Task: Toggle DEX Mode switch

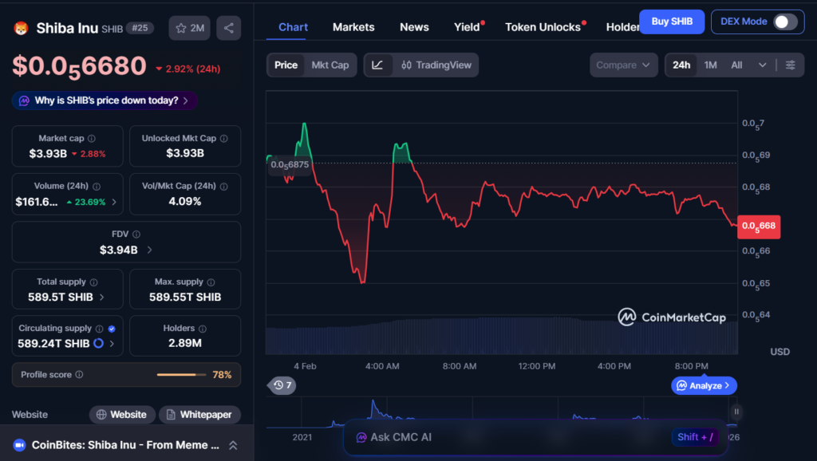Action: click(785, 22)
